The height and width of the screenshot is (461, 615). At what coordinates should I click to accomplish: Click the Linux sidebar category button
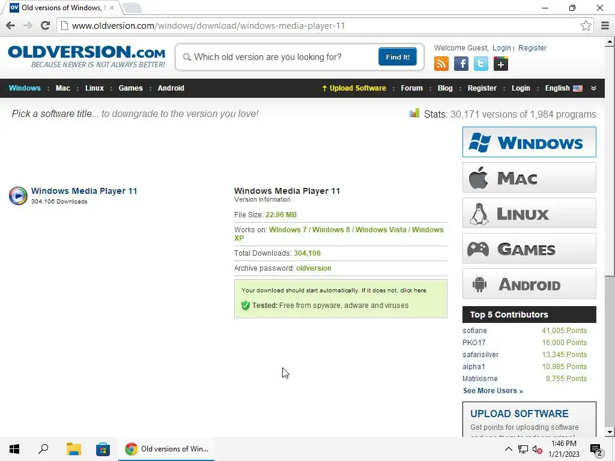pos(529,213)
